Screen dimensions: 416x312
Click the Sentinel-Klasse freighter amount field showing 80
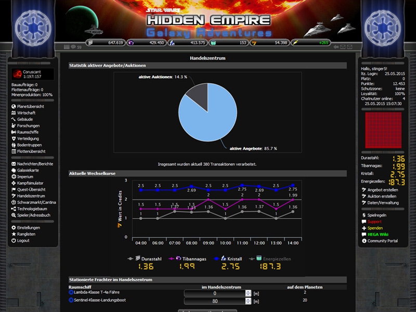click(x=215, y=301)
